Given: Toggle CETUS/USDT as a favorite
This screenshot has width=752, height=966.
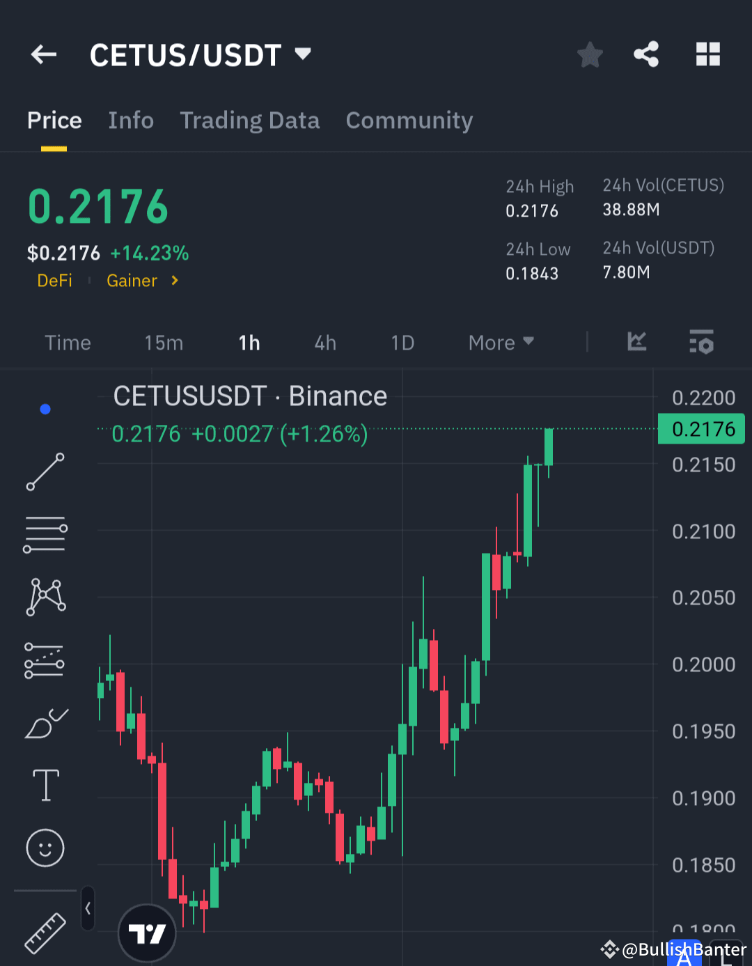Looking at the screenshot, I should (590, 54).
